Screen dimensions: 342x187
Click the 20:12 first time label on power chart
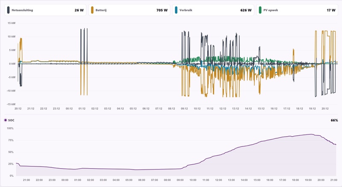(18, 108)
